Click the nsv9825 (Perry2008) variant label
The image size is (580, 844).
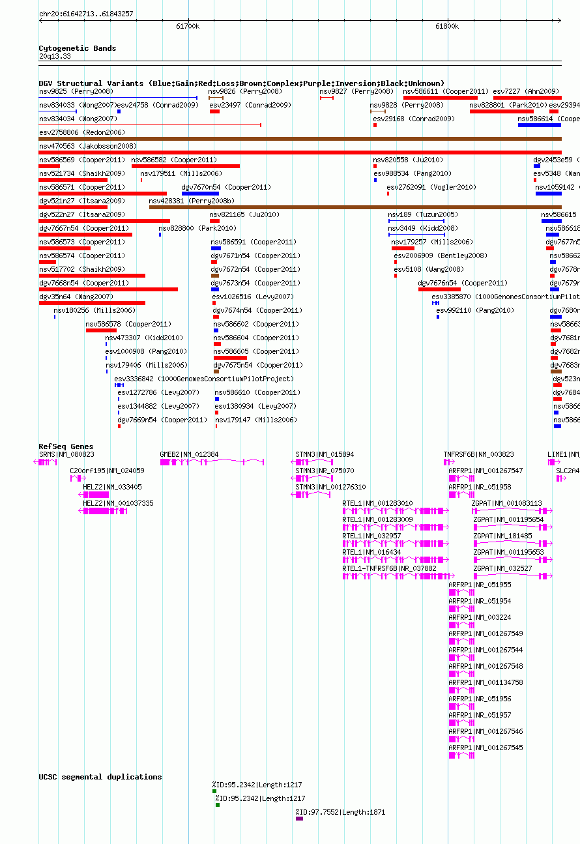76,92
